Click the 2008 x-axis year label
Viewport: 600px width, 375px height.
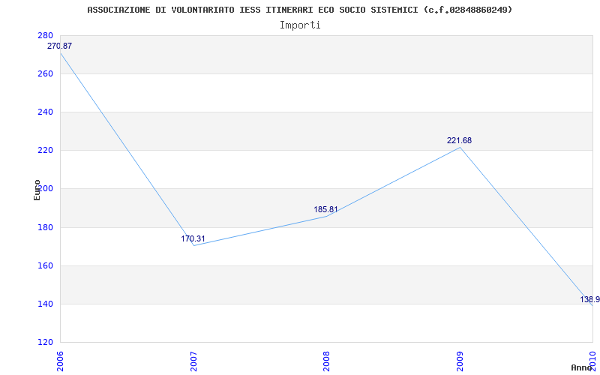[326, 361]
